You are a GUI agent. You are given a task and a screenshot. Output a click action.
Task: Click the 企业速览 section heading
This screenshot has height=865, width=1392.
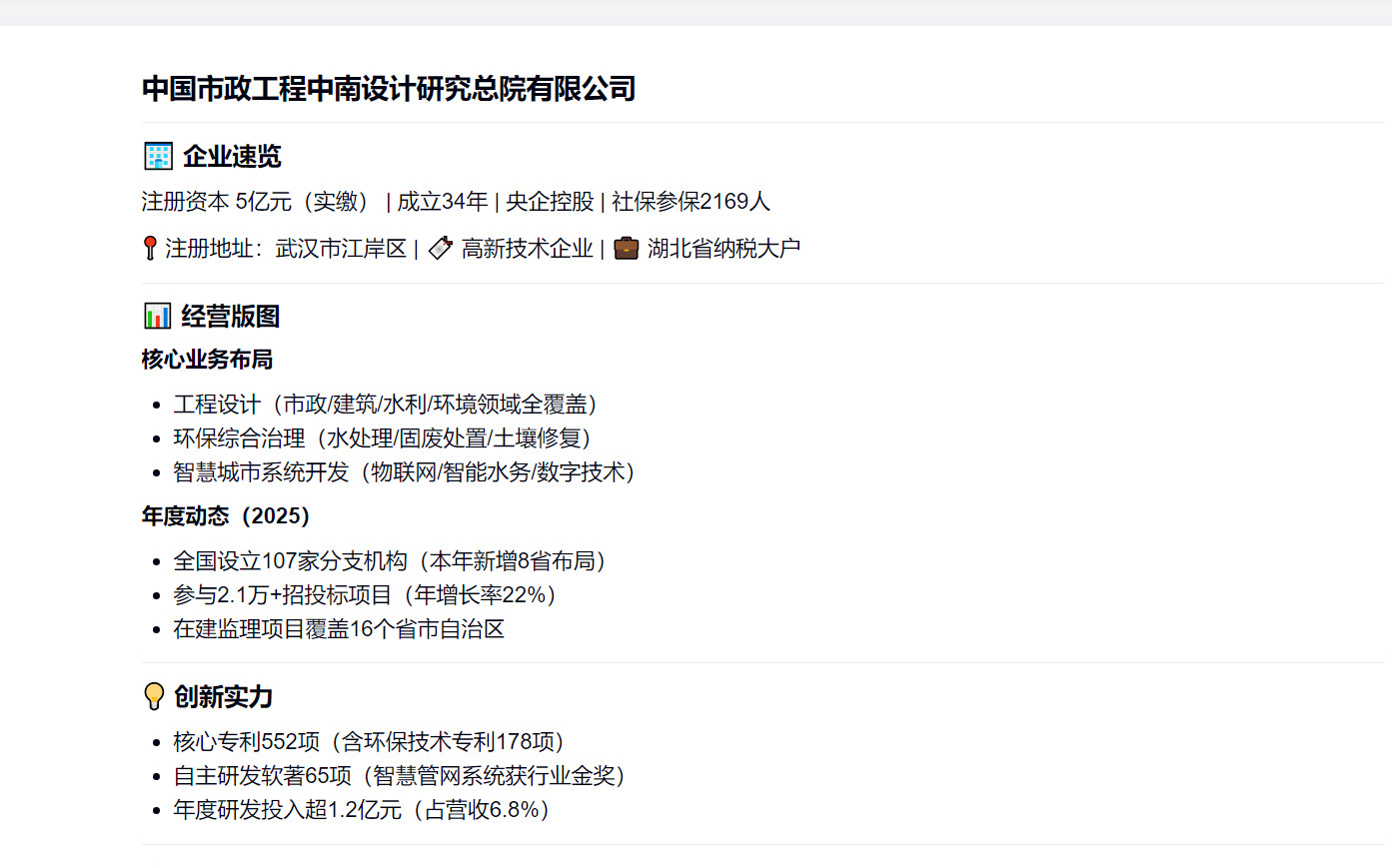tap(232, 156)
